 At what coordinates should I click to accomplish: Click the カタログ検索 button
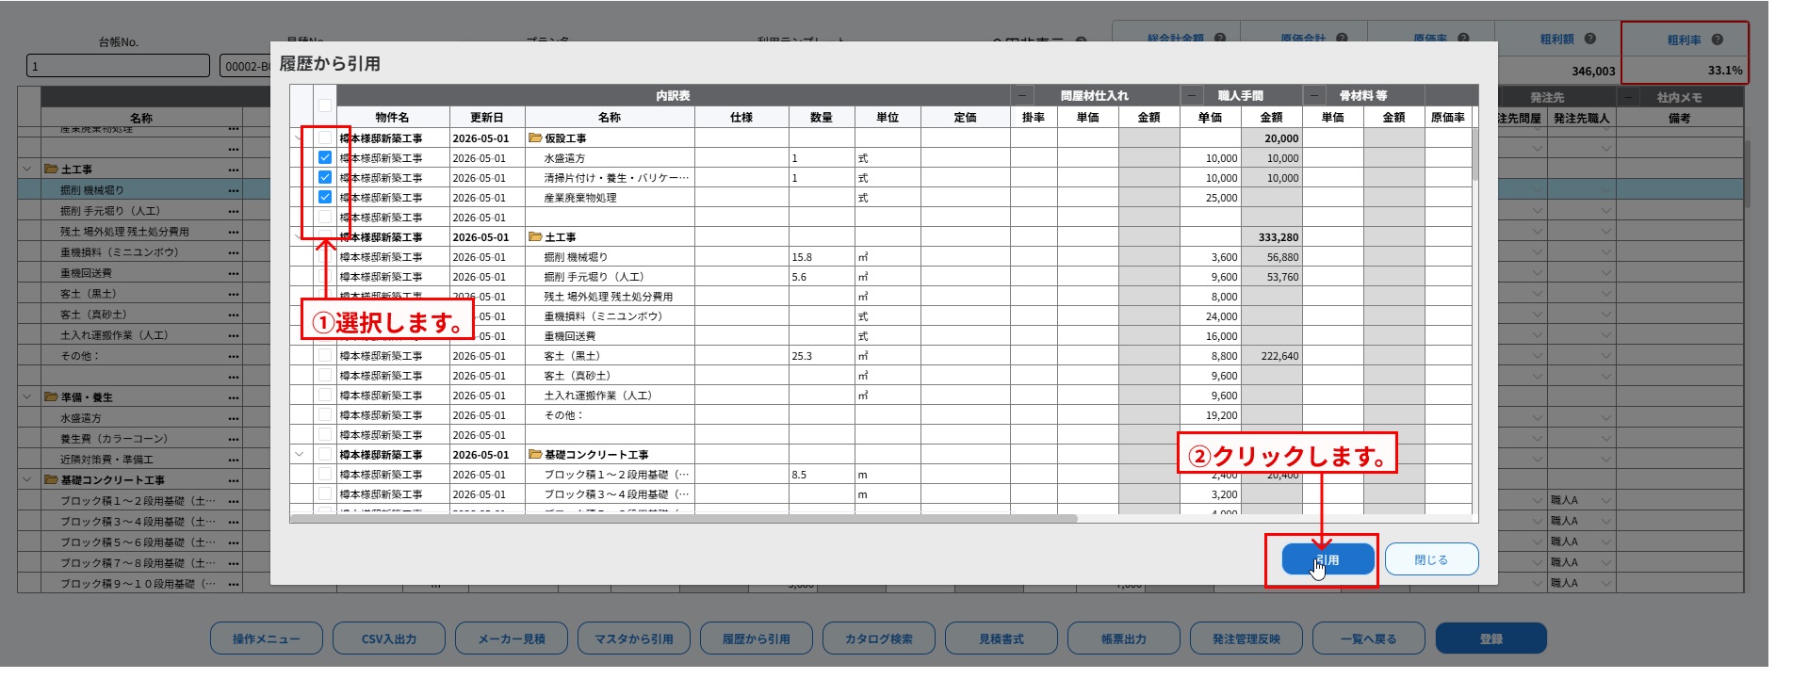coord(879,639)
